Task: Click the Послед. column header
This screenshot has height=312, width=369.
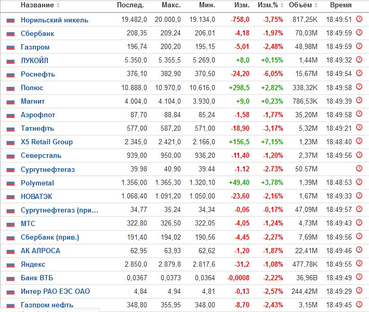Action: pos(130,5)
